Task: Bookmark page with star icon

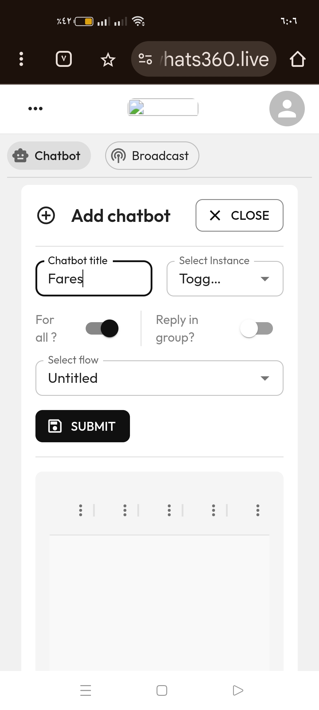Action: [108, 59]
